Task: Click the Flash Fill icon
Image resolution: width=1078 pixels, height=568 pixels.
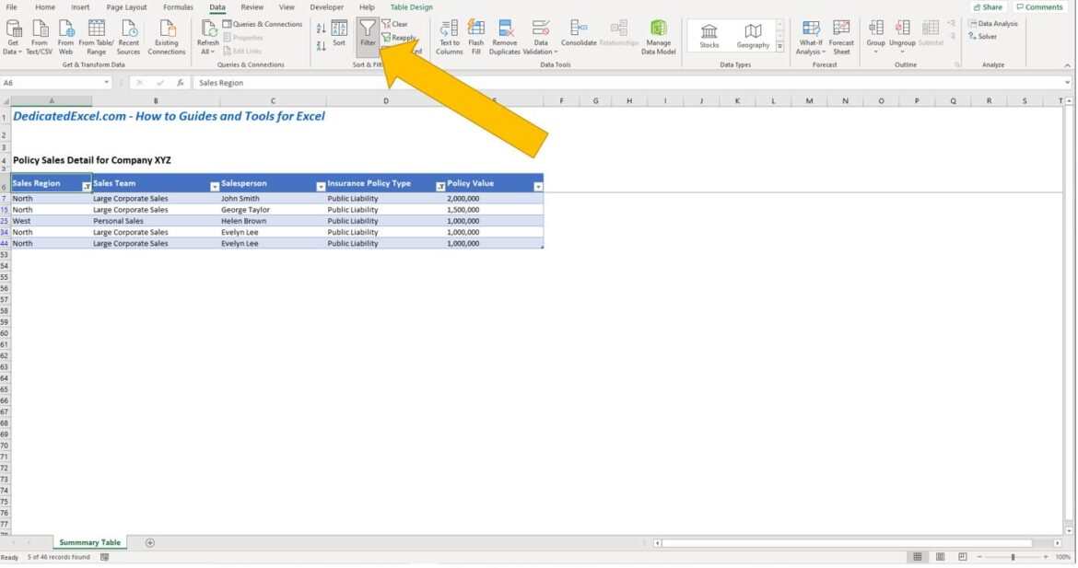Action: pyautogui.click(x=476, y=37)
